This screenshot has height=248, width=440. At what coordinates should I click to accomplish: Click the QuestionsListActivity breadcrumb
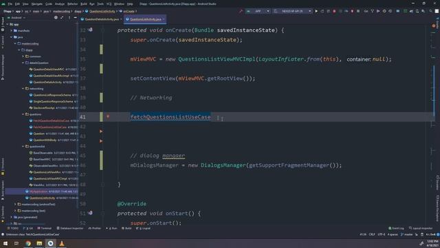coord(102,11)
